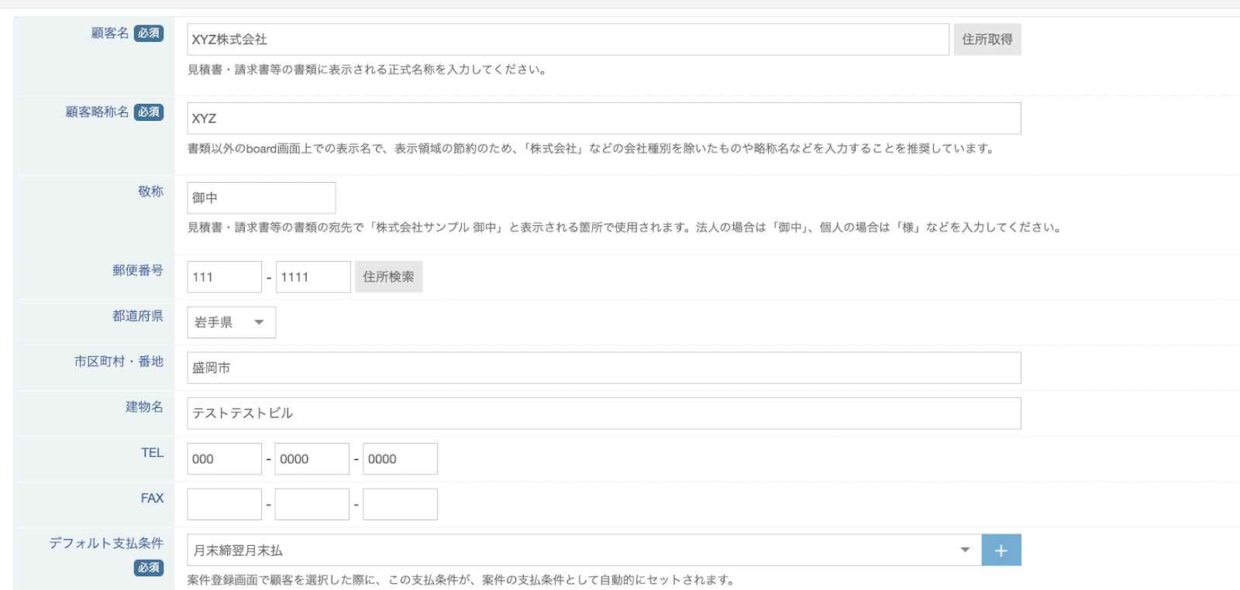This screenshot has height=590, width=1240.
Task: Click the 顧客名 field containing XYZ株式会社
Action: click(567, 39)
